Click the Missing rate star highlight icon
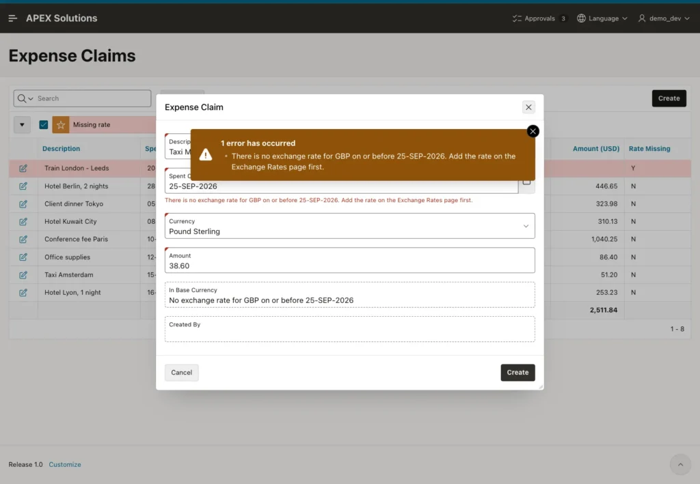The image size is (700, 484). tap(61, 125)
